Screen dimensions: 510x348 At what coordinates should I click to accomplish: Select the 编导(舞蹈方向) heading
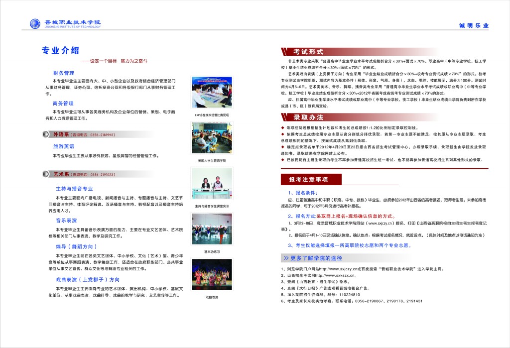click(76, 246)
